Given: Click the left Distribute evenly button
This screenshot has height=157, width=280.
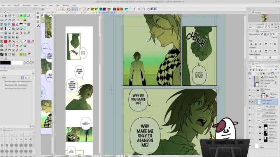Looking at the screenshot, I should tap(256, 58).
